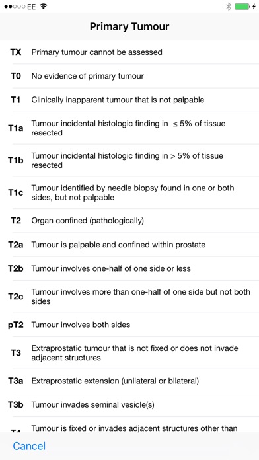The width and height of the screenshot is (259, 460).
Task: Pick T1a incidental finding ≤ 5% option
Action: click(x=129, y=128)
